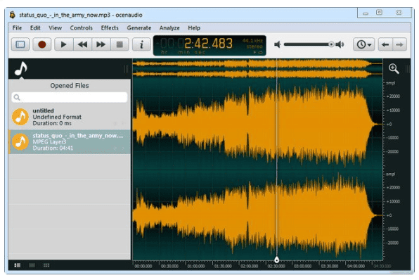Click the orange note icon of status_quo file

click(20, 141)
